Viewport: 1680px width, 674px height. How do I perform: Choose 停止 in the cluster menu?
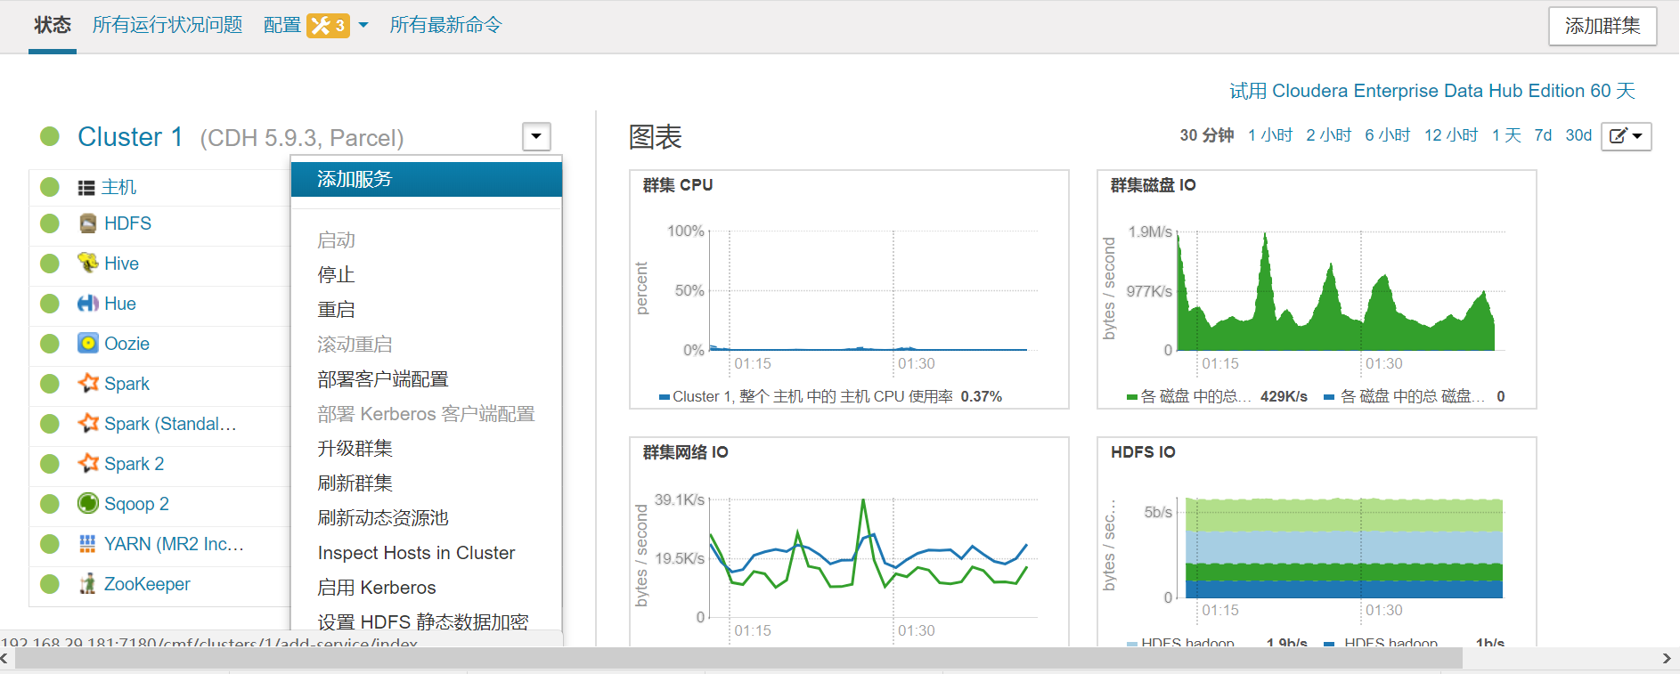coord(337,275)
